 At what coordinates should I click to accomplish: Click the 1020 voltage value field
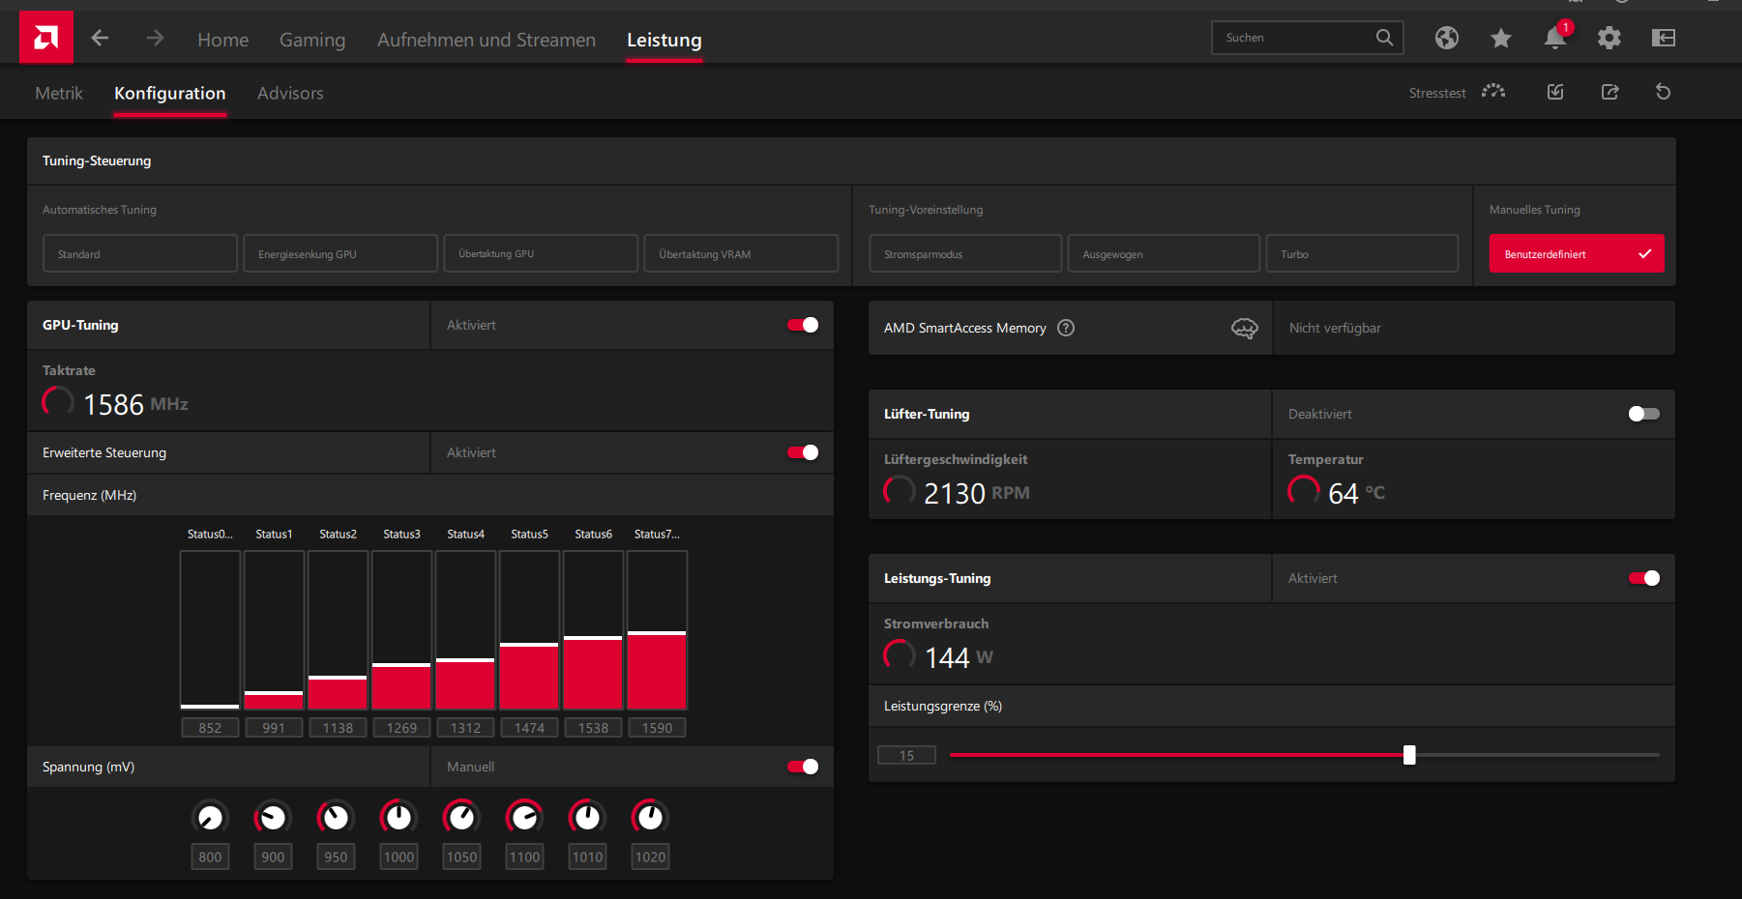pos(650,856)
